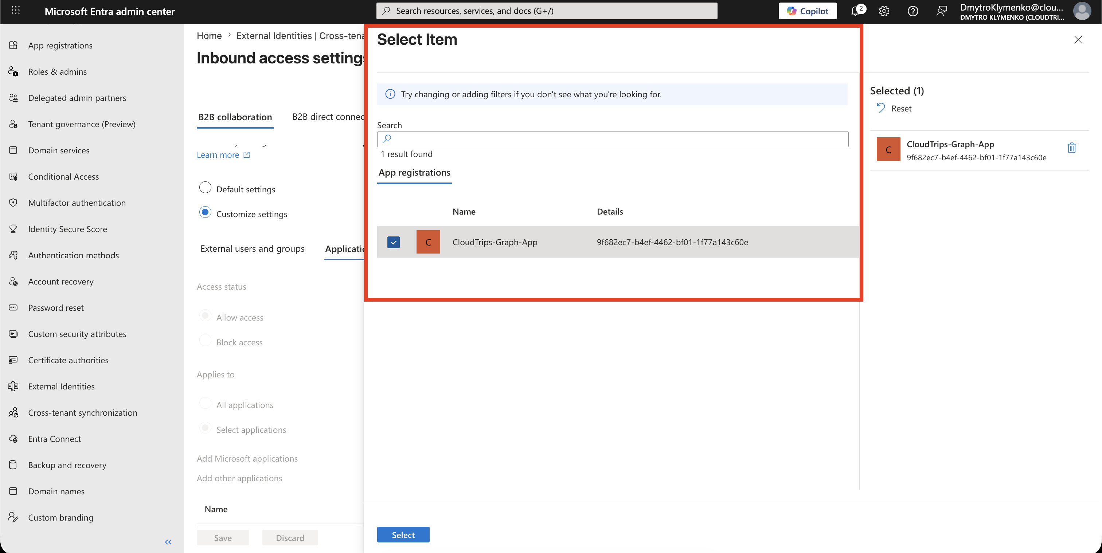This screenshot has height=553, width=1102.
Task: Click CloudTrips-Graph-App in Selected list
Action: click(950, 144)
